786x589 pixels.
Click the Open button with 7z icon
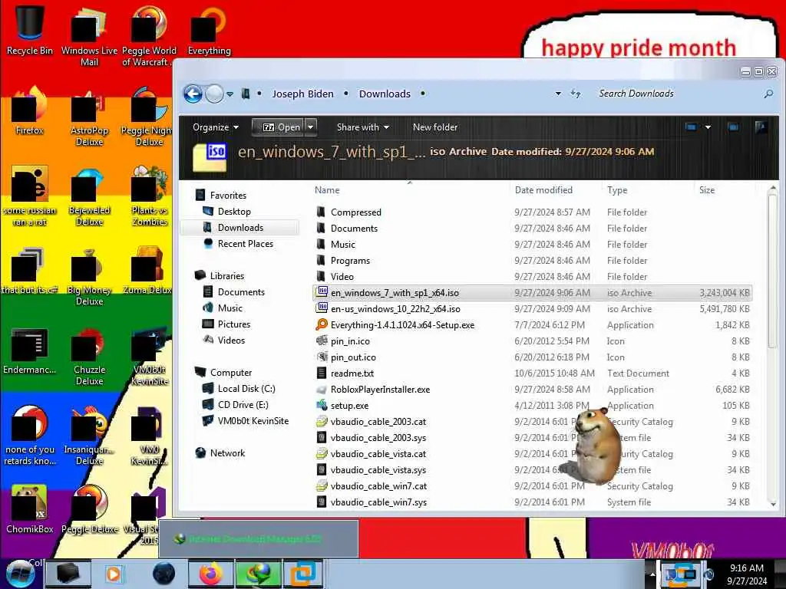(278, 127)
